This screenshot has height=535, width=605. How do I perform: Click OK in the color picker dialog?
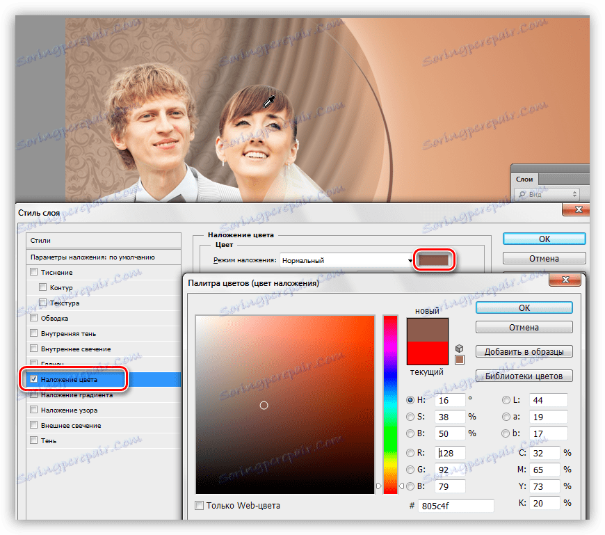[x=524, y=308]
